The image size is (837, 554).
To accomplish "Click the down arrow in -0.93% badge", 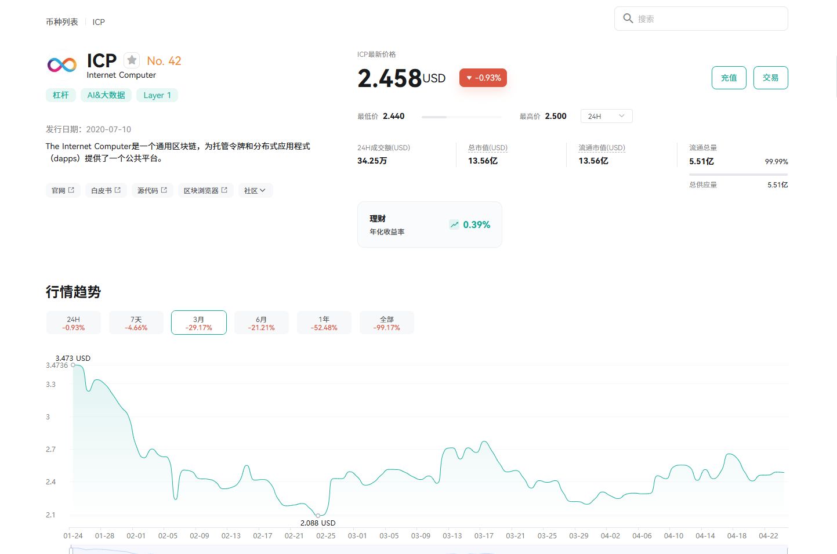I will pos(469,78).
